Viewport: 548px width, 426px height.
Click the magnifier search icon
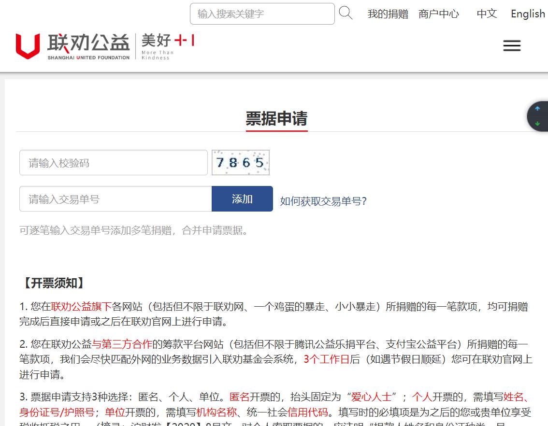pos(346,13)
